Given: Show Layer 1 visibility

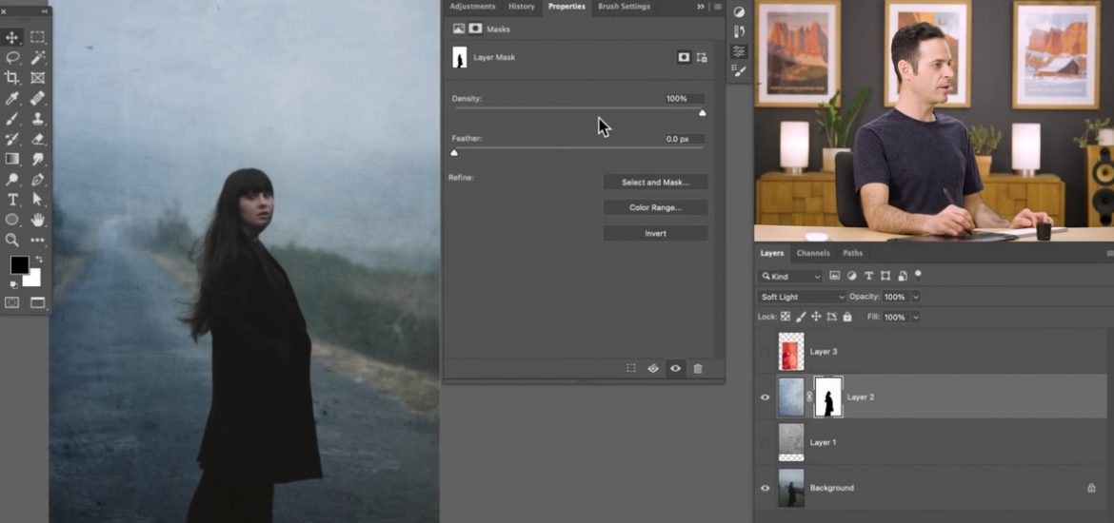Looking at the screenshot, I should tap(766, 442).
